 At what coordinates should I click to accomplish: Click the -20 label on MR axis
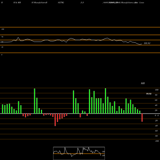pos(156,121)
